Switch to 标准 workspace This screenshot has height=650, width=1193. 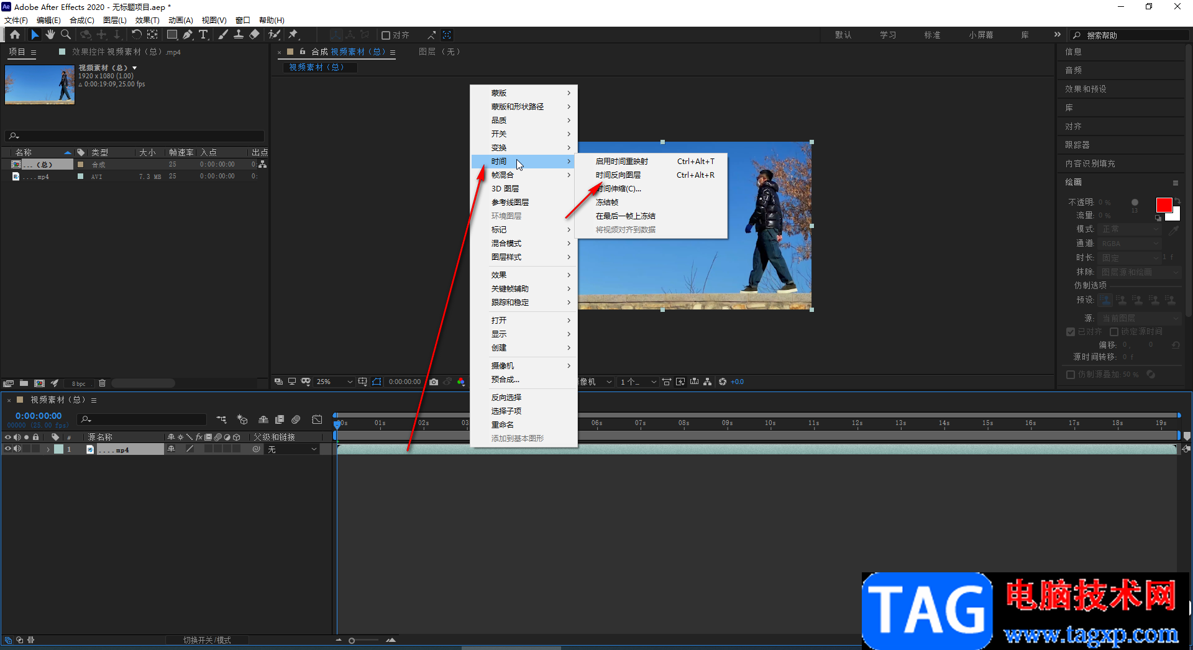click(x=932, y=35)
